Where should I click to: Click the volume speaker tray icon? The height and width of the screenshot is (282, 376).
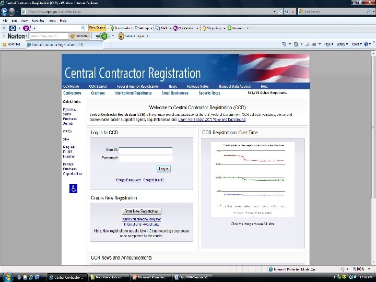(x=355, y=277)
